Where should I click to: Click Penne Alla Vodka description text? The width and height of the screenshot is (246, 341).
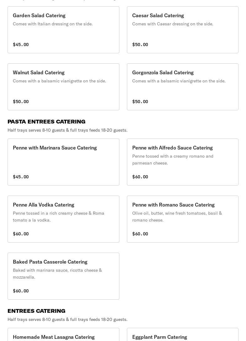[x=59, y=217]
